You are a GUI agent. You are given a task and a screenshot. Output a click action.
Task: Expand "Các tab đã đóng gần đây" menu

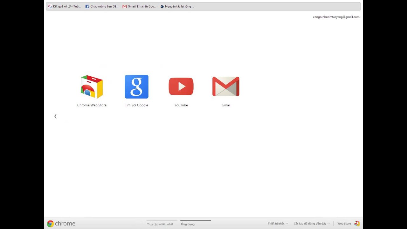[x=312, y=224]
